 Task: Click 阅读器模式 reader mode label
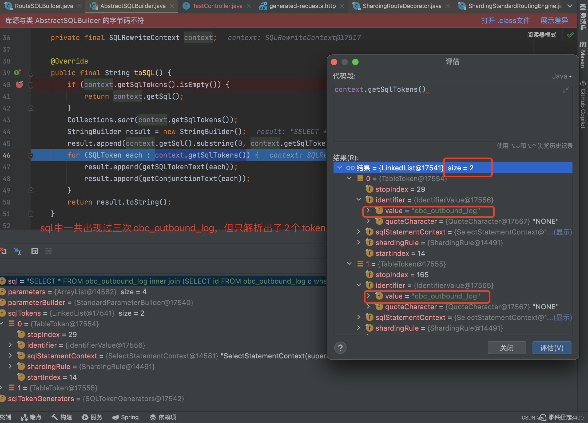tap(542, 35)
